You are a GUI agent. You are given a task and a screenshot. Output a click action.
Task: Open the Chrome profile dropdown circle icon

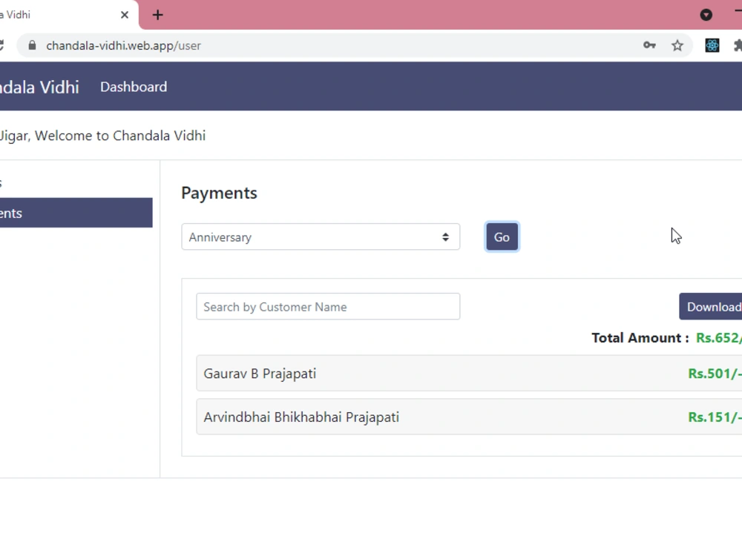coord(706,15)
